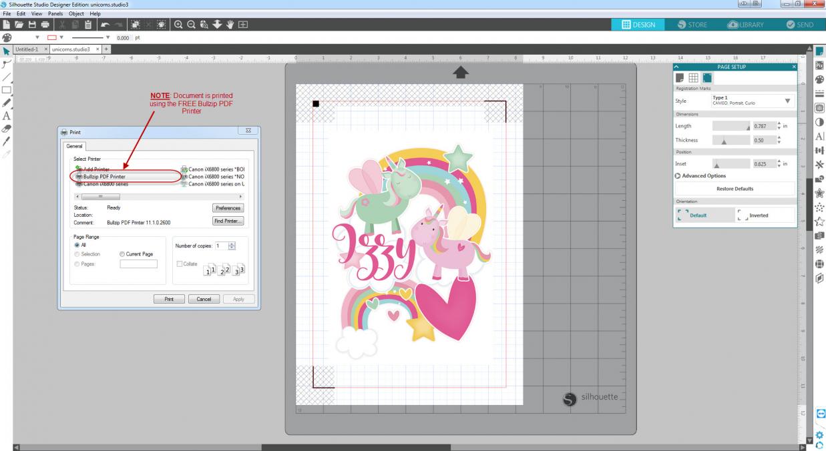Image resolution: width=826 pixels, height=451 pixels.
Task: Open the Line Style panel icon
Action: pos(819,94)
